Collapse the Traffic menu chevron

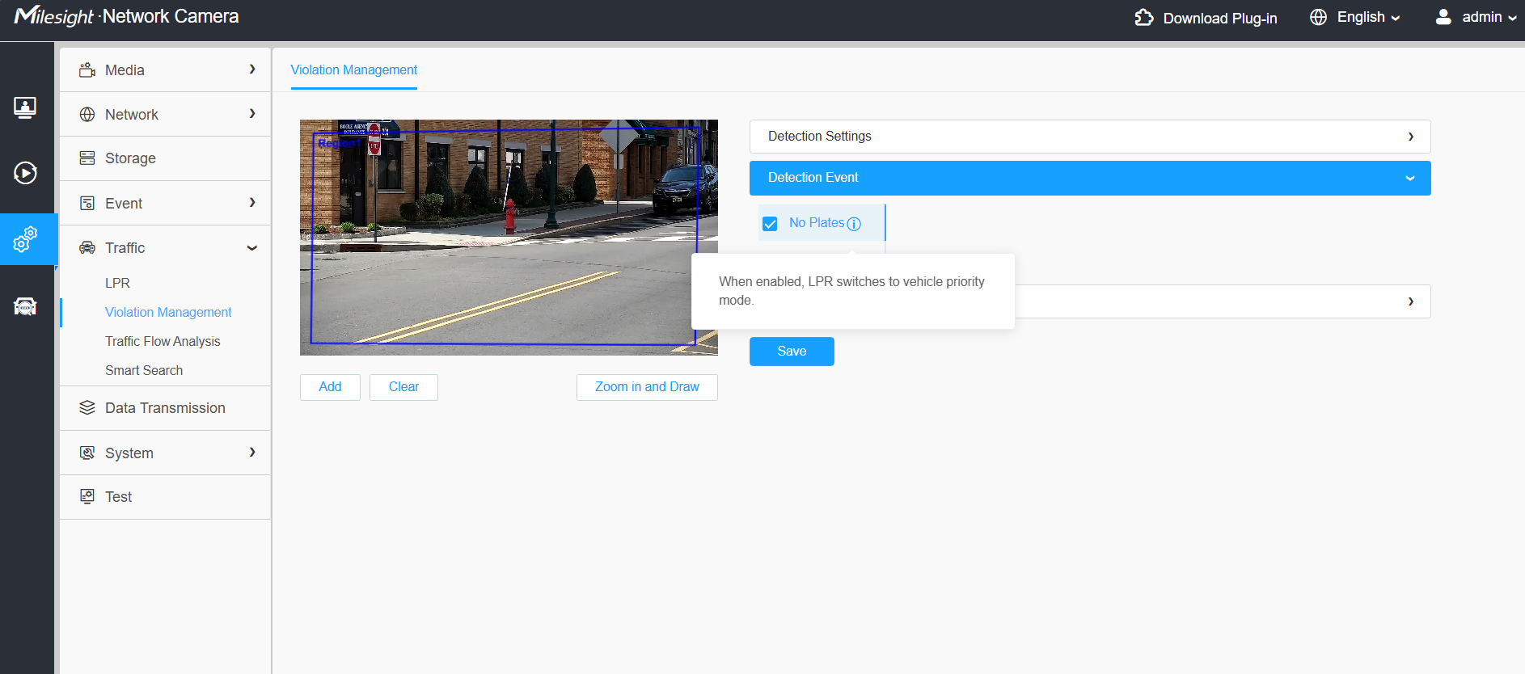pos(252,248)
